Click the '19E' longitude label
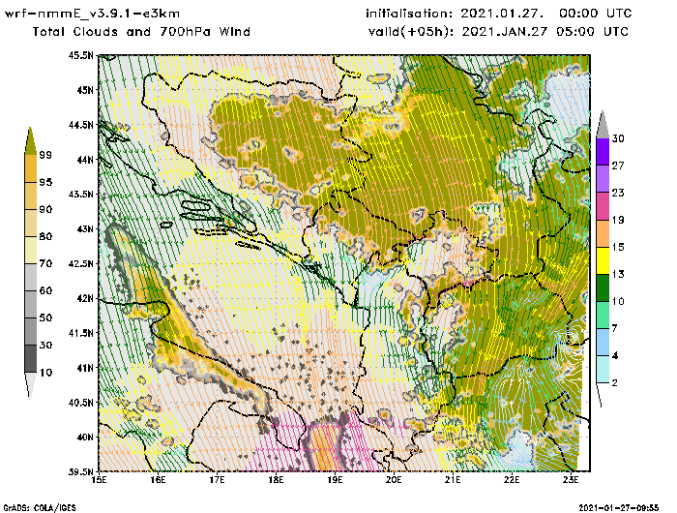Viewport: 677px width, 513px height. coord(335,480)
